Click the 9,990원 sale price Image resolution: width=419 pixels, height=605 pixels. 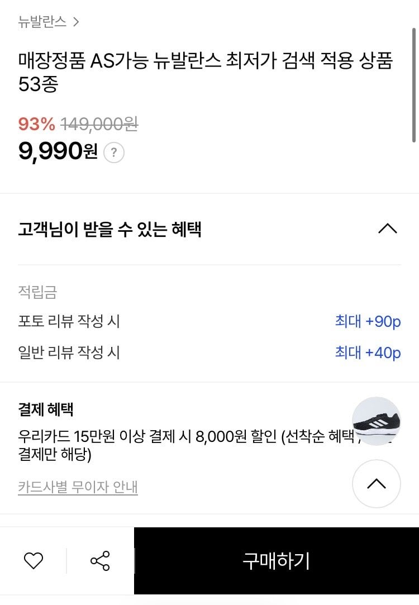click(x=58, y=151)
